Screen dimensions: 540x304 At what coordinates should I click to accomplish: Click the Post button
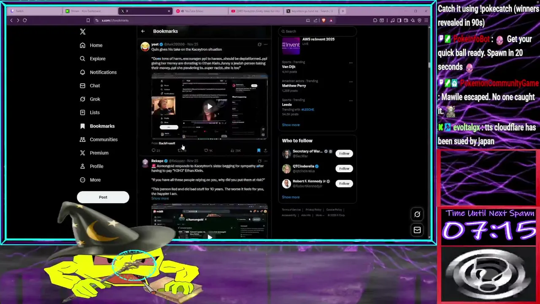click(x=103, y=197)
